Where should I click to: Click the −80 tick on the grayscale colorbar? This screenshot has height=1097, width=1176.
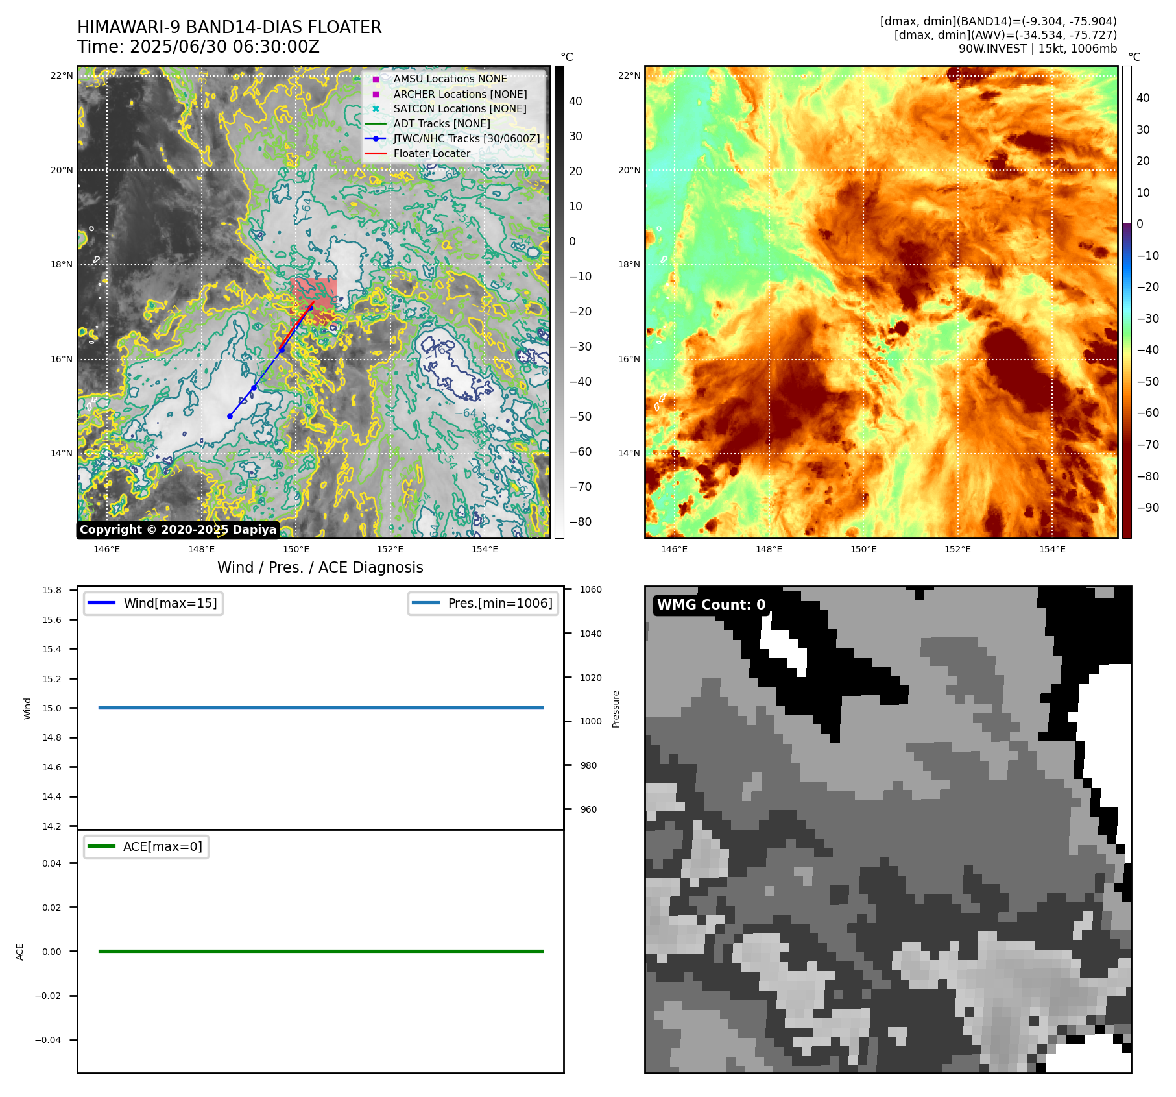(581, 522)
